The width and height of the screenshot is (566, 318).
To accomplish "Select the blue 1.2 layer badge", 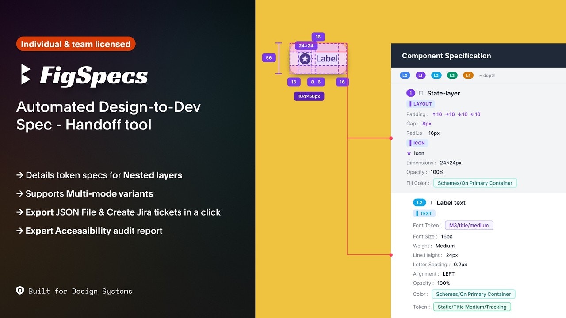I will pyautogui.click(x=419, y=202).
